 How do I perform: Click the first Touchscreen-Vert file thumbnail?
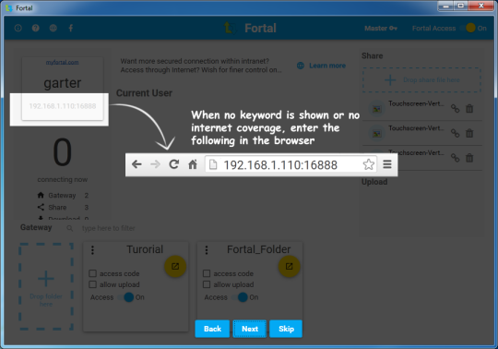(376, 109)
